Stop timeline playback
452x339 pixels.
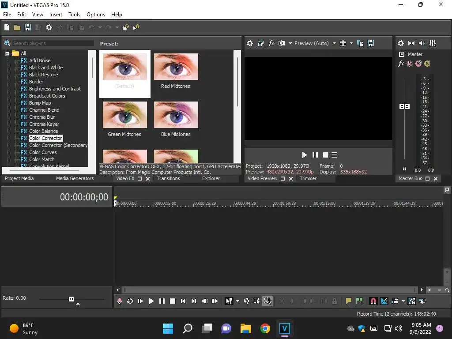click(x=173, y=301)
